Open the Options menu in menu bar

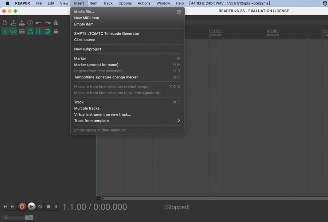coord(125,3)
